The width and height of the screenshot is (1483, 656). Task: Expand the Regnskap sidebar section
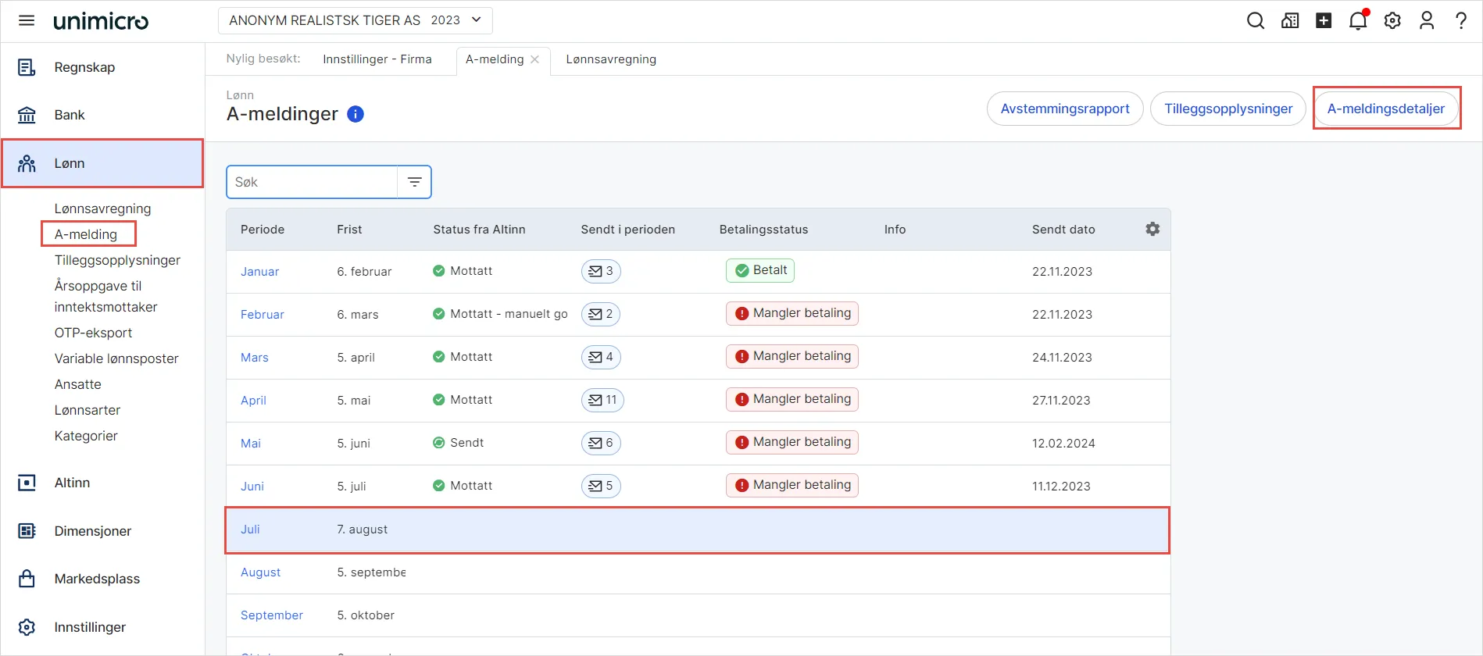[x=102, y=67]
